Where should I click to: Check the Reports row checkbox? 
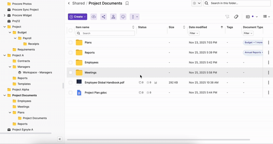(71, 53)
